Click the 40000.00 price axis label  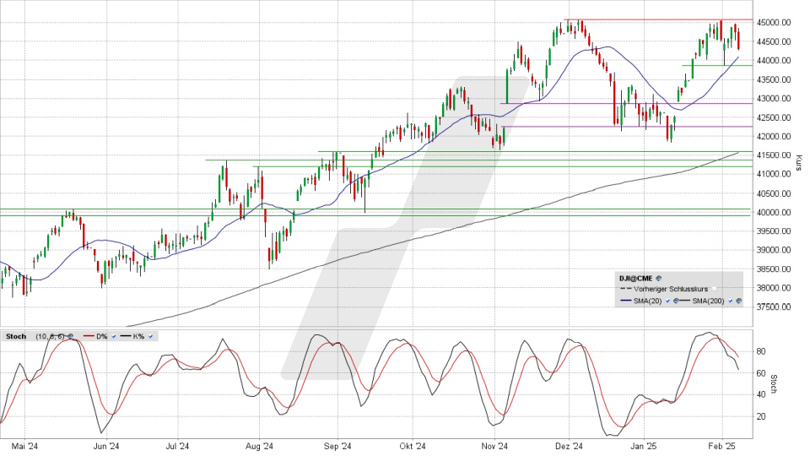[x=774, y=212]
